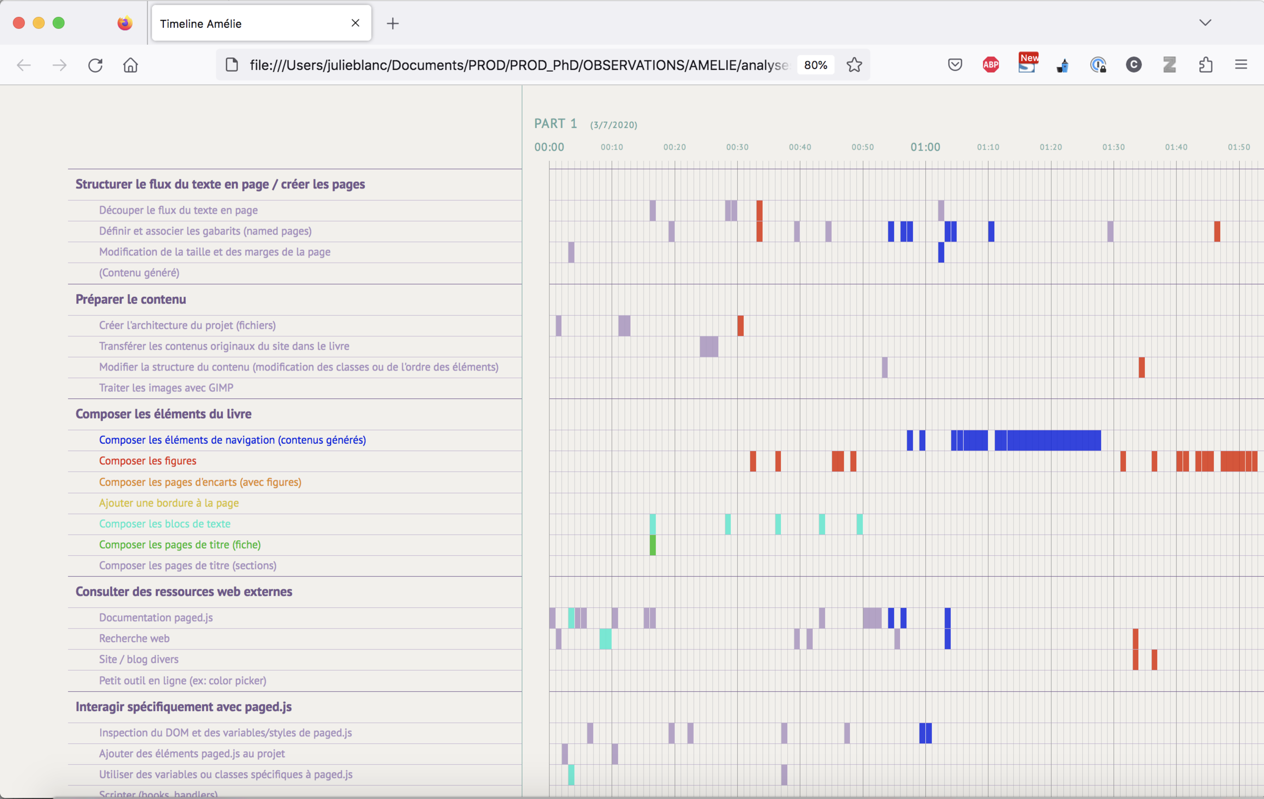Open the Pocket save icon

tap(955, 65)
